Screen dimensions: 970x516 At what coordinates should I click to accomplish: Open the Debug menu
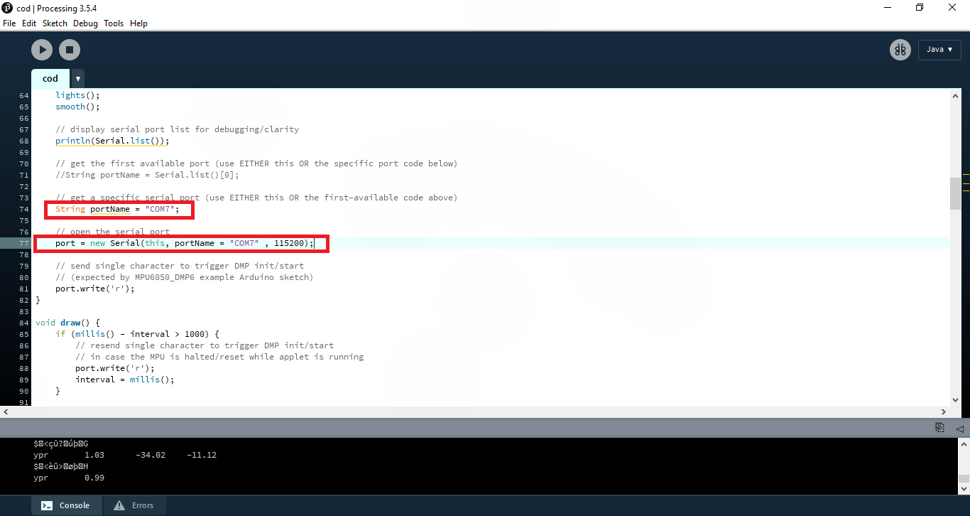tap(85, 23)
